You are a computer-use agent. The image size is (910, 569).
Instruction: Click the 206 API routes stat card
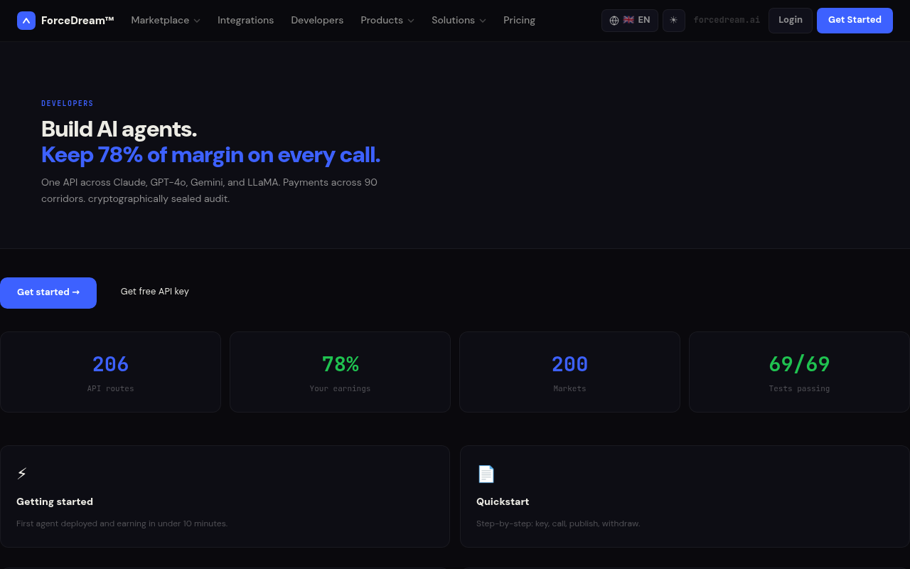(110, 372)
